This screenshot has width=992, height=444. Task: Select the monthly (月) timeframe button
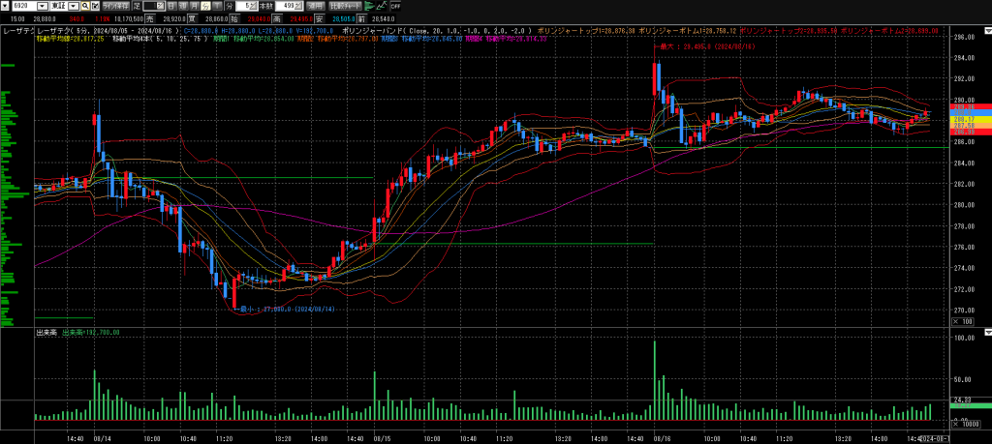(x=195, y=5)
